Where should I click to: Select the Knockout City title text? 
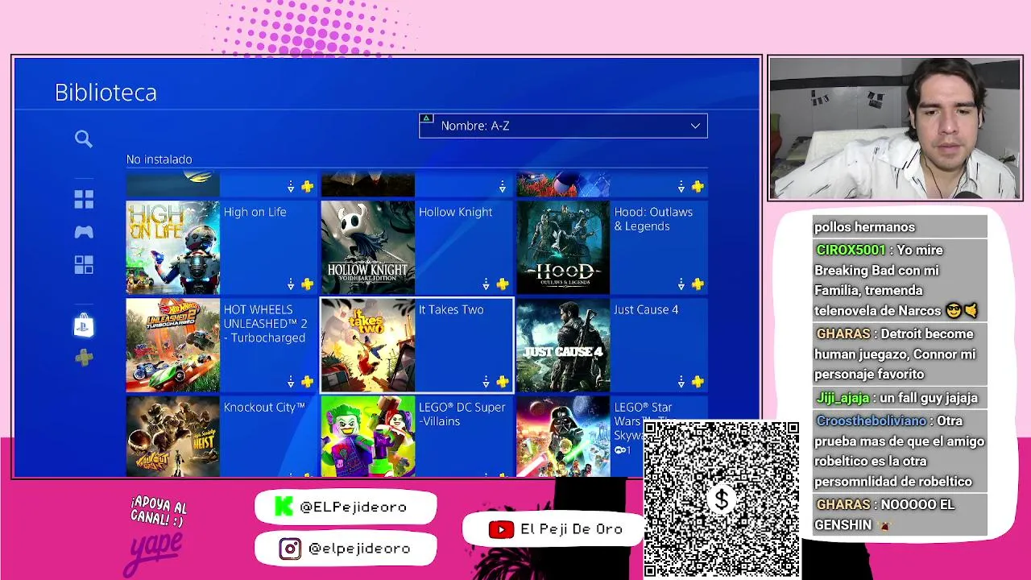(264, 407)
